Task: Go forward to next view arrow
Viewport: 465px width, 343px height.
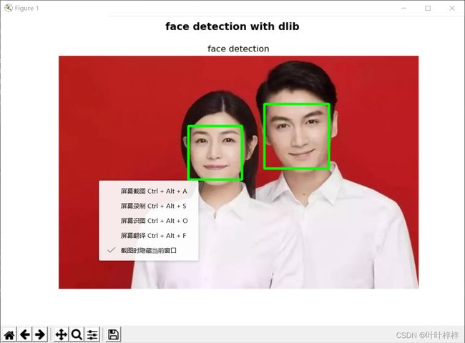Action: [40, 334]
